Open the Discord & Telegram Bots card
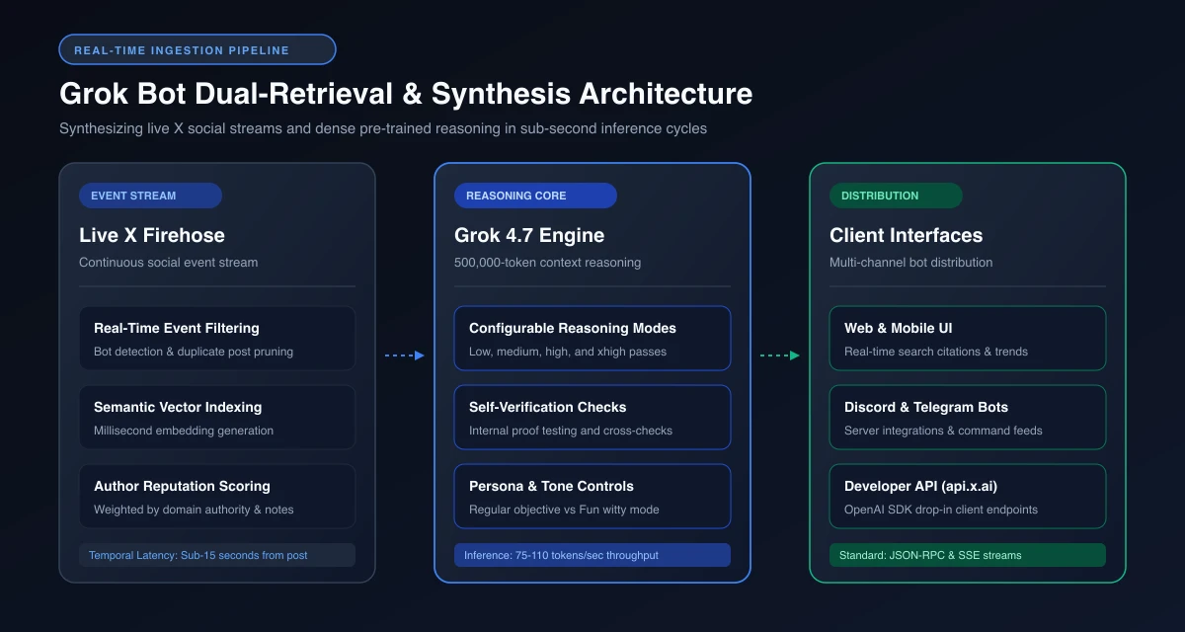This screenshot has width=1185, height=632. [x=968, y=417]
